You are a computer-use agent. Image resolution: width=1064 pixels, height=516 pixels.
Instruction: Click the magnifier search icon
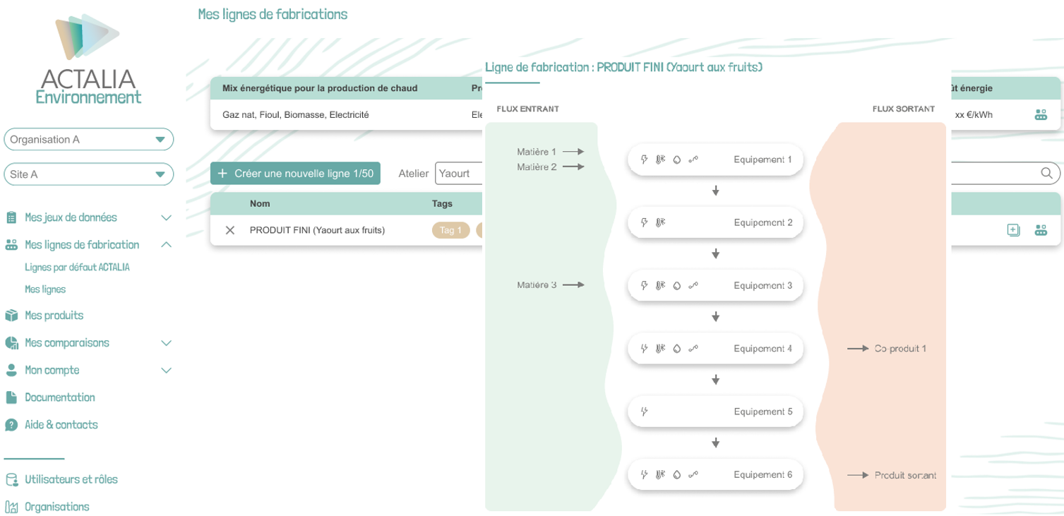pos(1046,174)
